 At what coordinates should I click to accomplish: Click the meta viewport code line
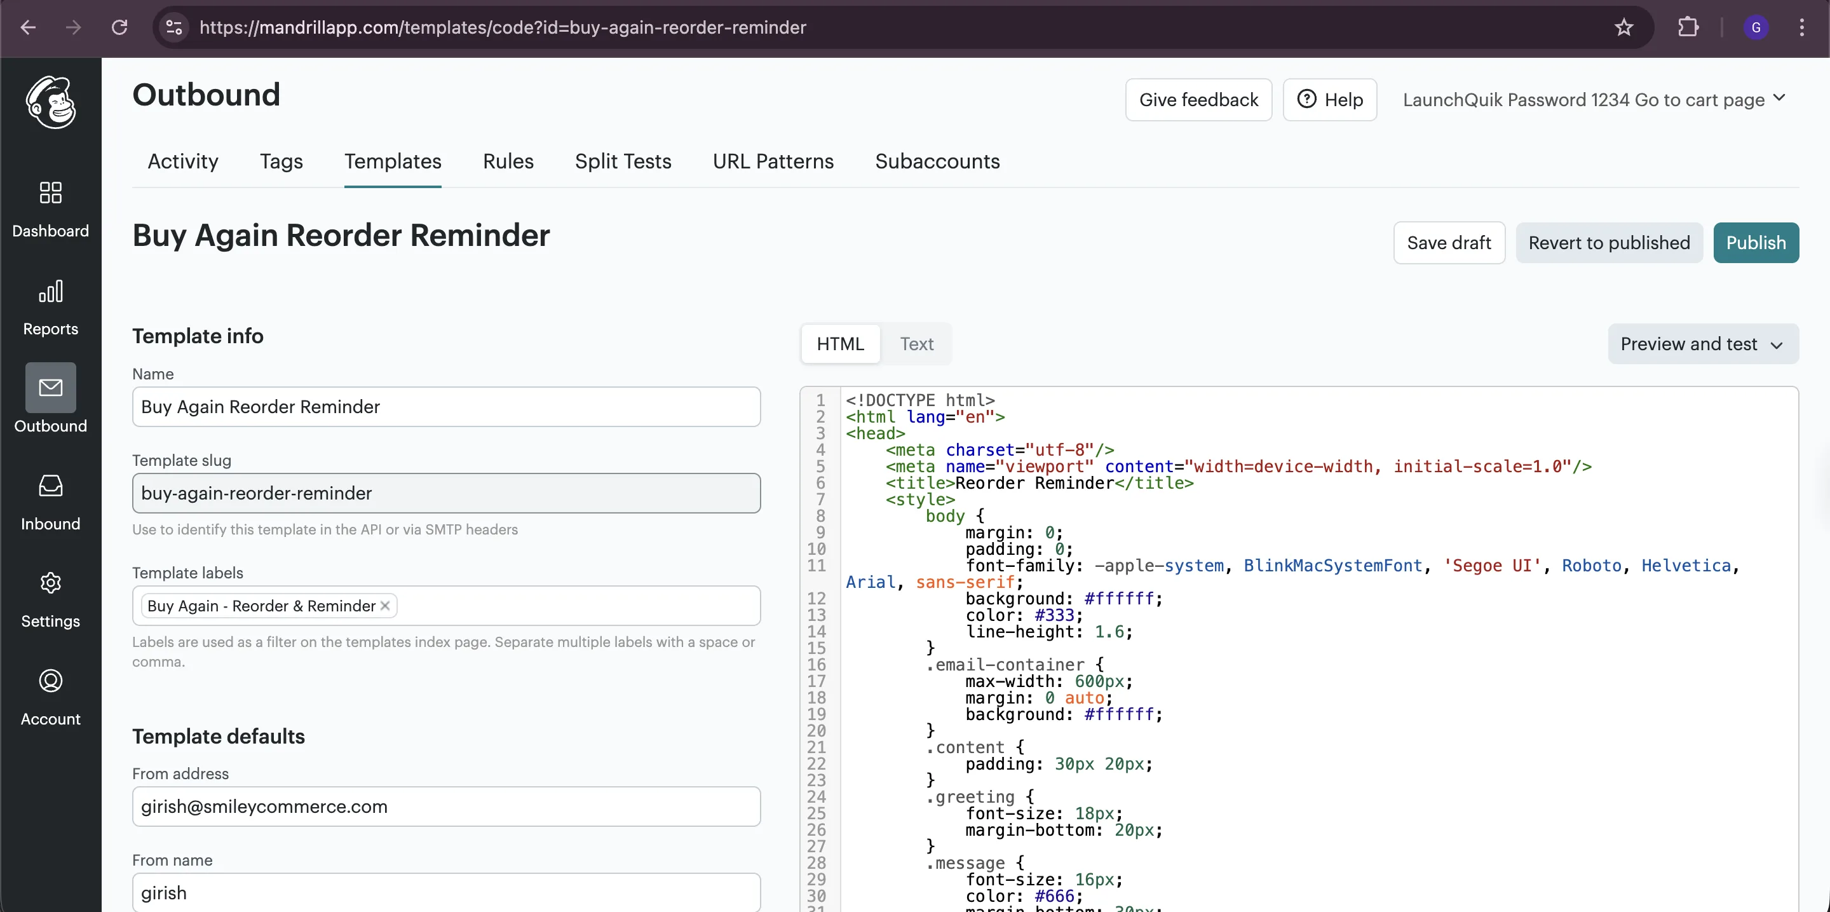coord(1238,466)
